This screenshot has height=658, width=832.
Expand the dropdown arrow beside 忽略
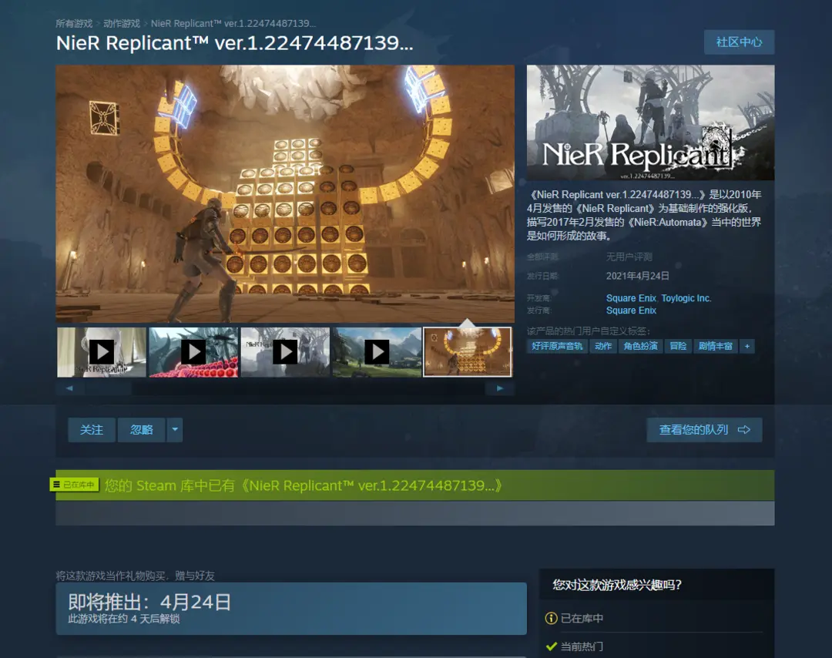(175, 430)
